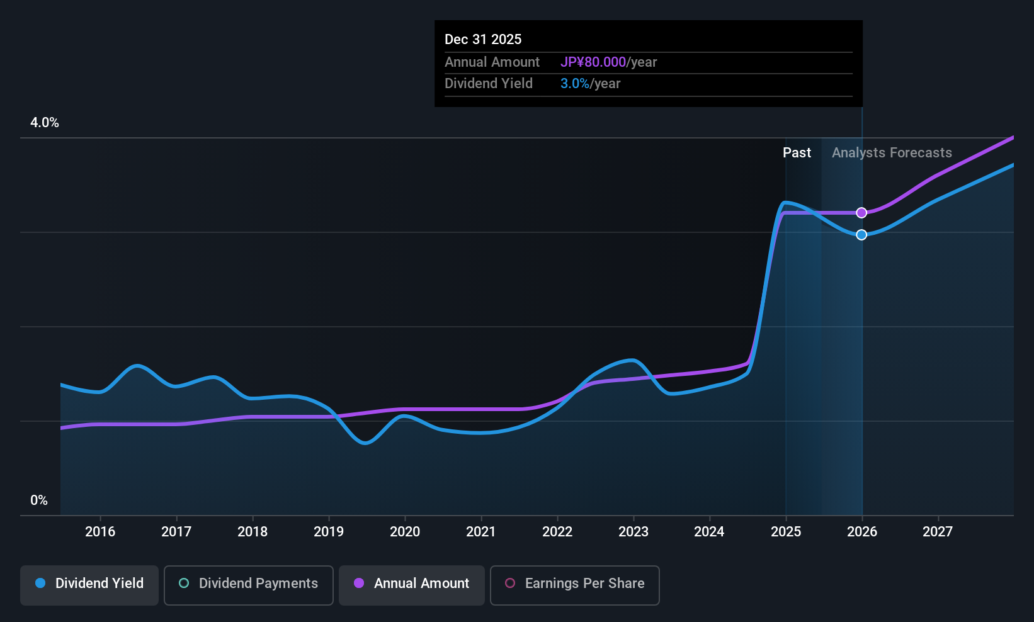Image resolution: width=1034 pixels, height=622 pixels.
Task: Click the Analysts Forecasts label
Action: pos(892,153)
